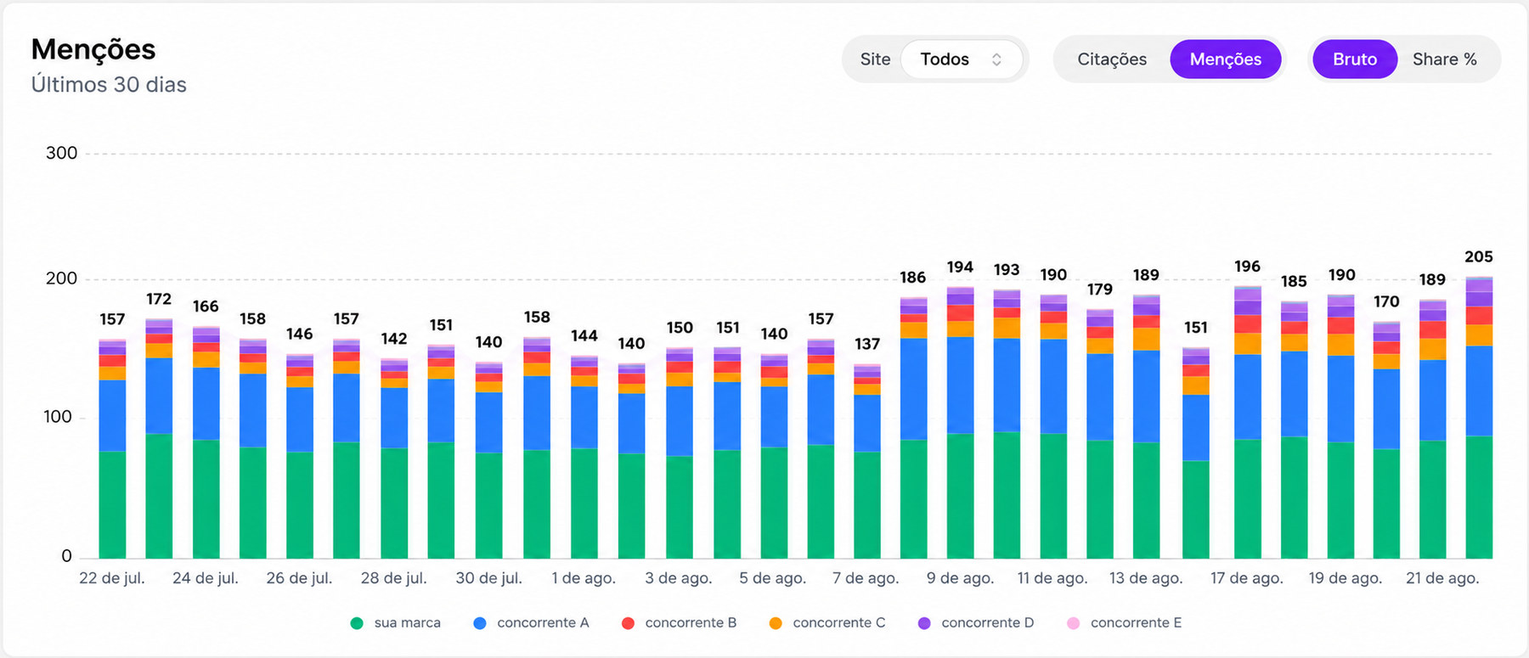This screenshot has height=658, width=1529.
Task: Click the 22 de jul. axis label
Action: (x=112, y=578)
